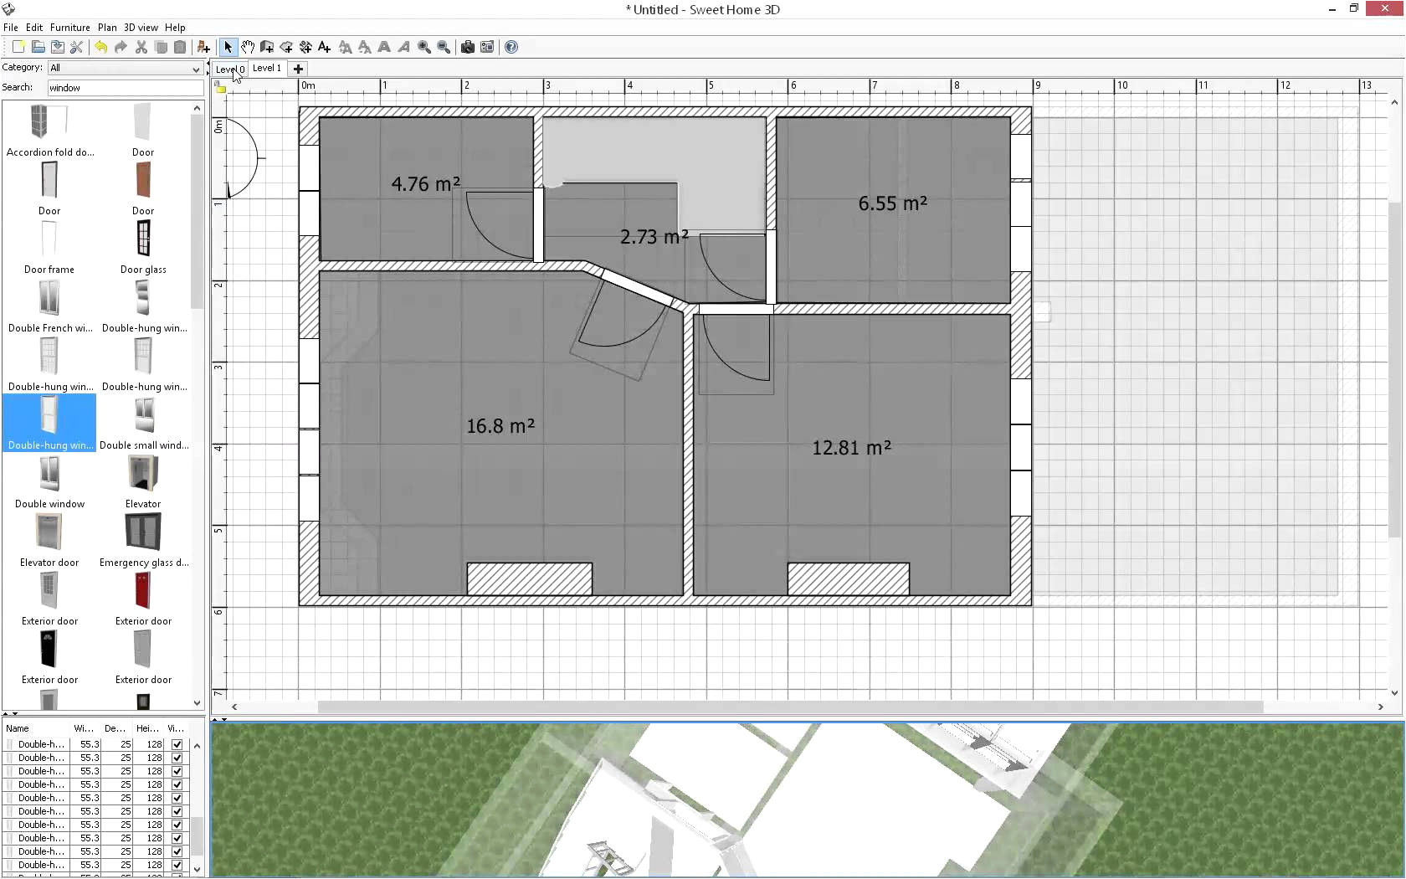Activate the Create walls tool
This screenshot has height=879, width=1406.
(267, 47)
